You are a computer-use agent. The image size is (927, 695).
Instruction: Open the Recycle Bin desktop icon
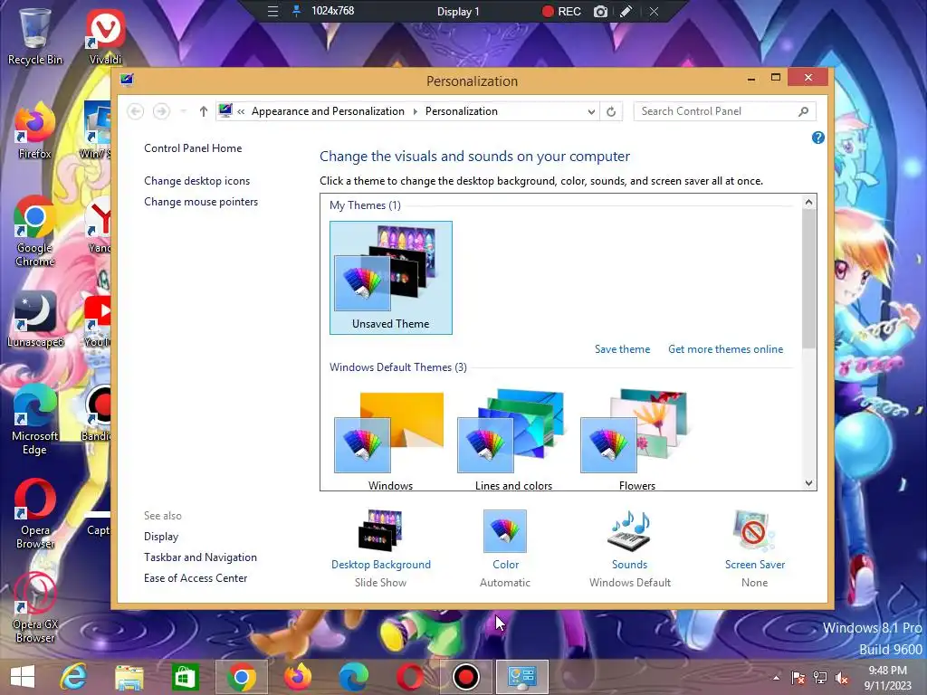[x=34, y=35]
